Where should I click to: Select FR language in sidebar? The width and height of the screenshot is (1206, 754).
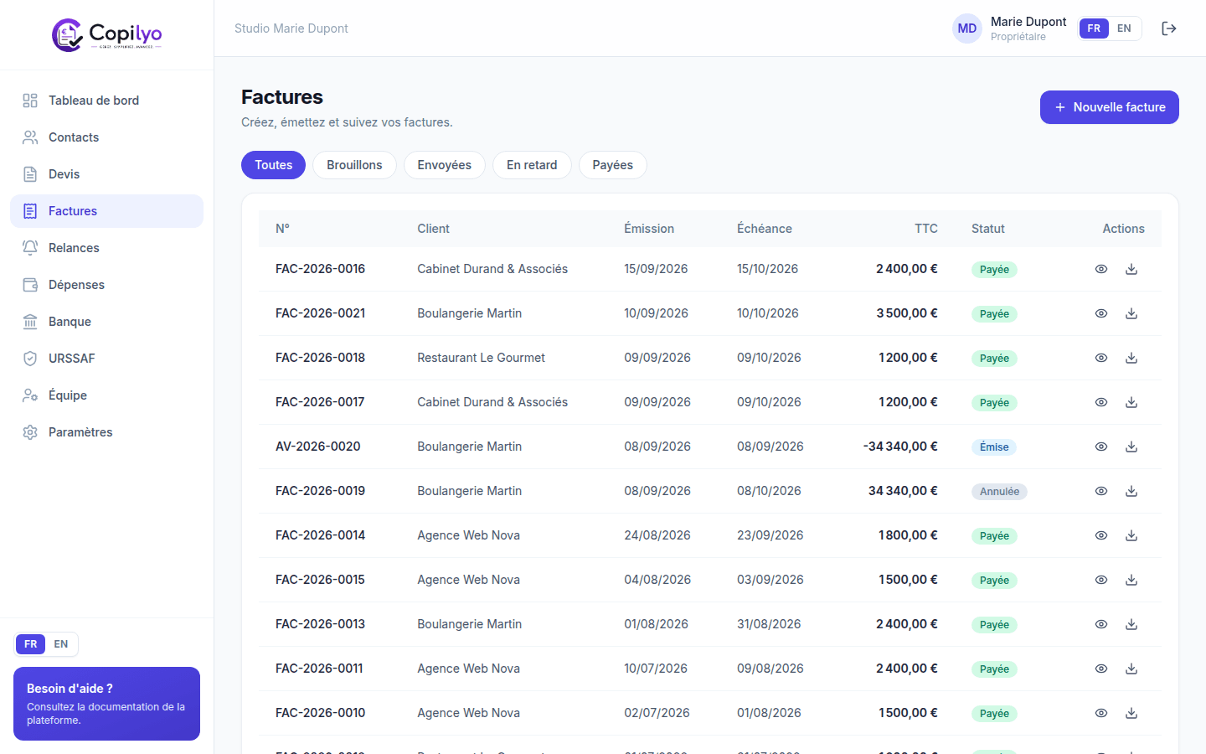[x=31, y=644]
